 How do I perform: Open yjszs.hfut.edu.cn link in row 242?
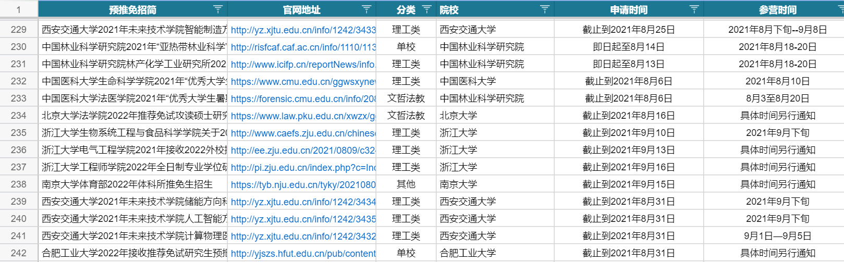pos(303,254)
